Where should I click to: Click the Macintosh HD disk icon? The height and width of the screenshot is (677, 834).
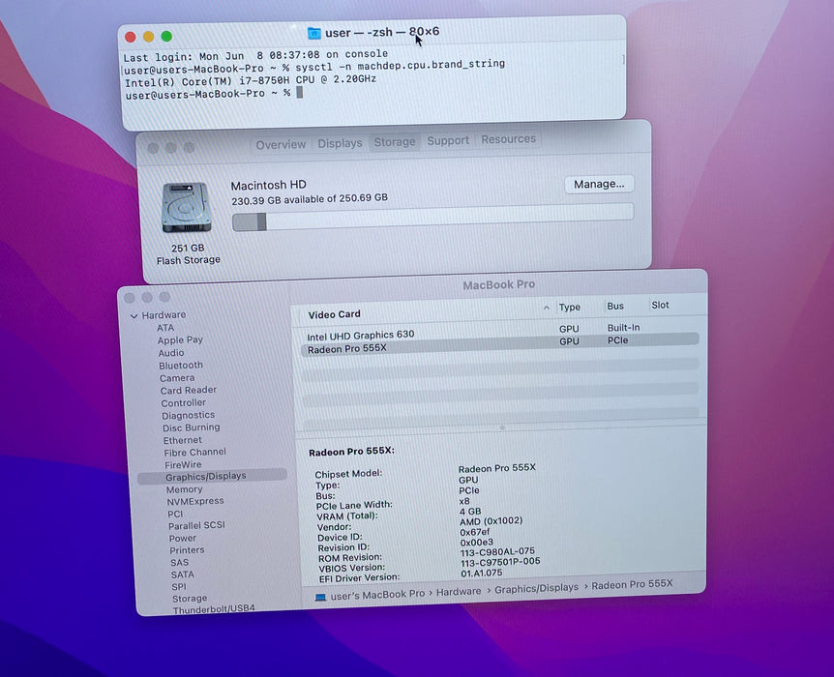pyautogui.click(x=186, y=207)
